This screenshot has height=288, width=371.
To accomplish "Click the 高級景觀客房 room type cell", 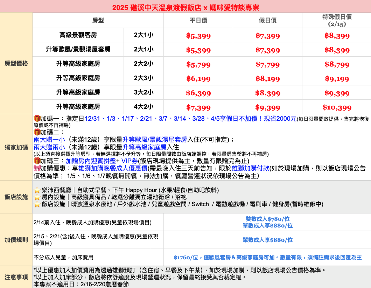I will 78,35.
